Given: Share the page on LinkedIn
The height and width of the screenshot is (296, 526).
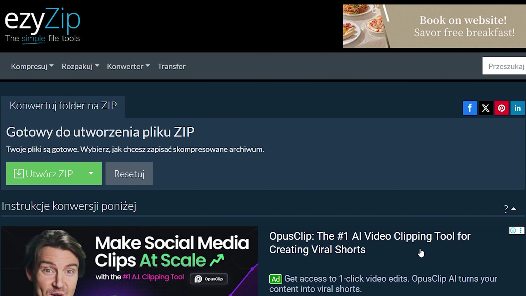Looking at the screenshot, I should point(517,108).
